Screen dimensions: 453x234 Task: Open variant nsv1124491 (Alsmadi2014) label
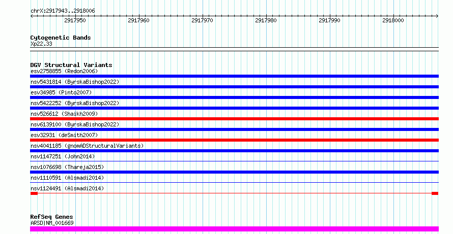pos(67,188)
